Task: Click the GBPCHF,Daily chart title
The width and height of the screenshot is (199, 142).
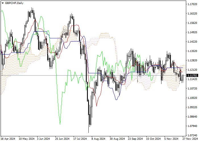Action: coord(14,3)
